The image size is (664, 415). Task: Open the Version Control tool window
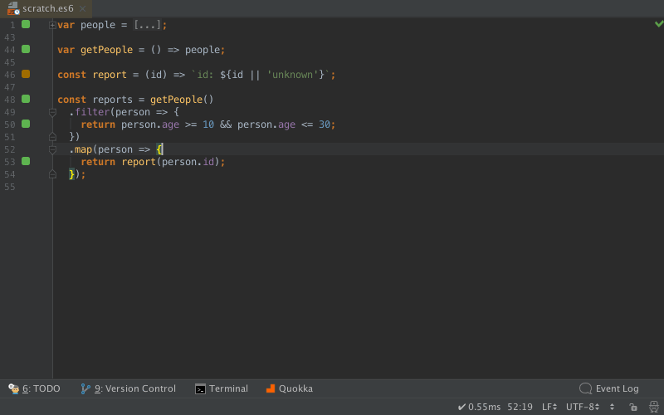coord(129,388)
